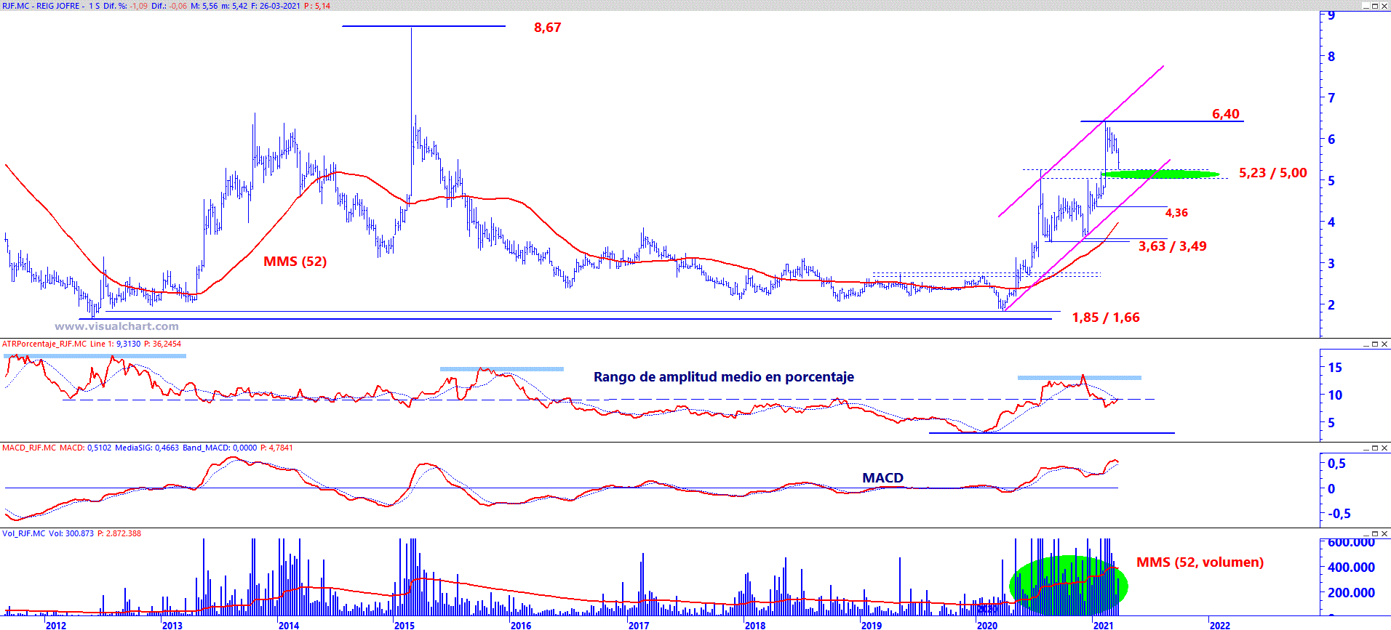Select the 'Vol: 300.873' volume reading
The width and height of the screenshot is (1391, 630).
[71, 533]
